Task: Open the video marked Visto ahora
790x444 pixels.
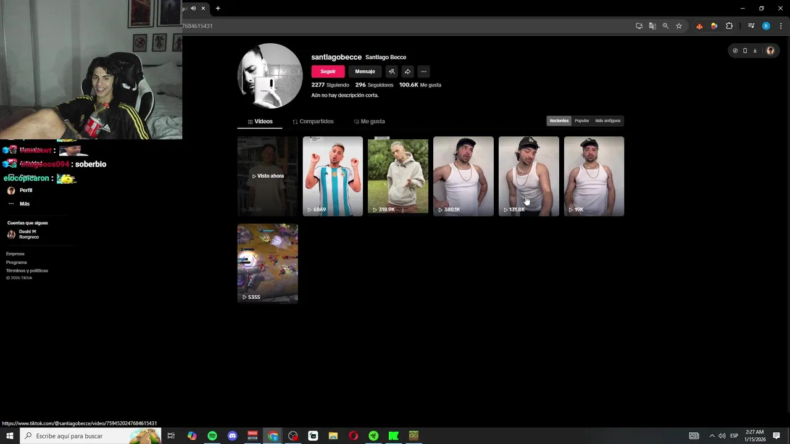Action: pyautogui.click(x=267, y=176)
